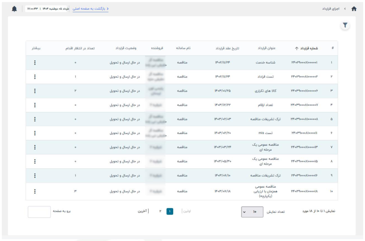The image size is (365, 241).
Task: Click the date cell ۱۴۰۳/۰۵/۳۰
Action: tap(222, 161)
